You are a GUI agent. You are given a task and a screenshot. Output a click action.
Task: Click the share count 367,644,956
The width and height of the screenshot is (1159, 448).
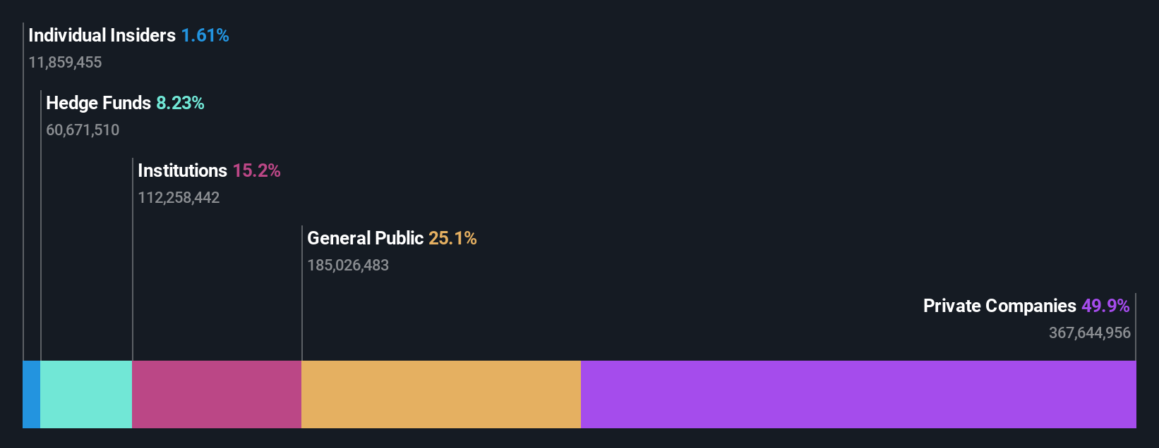click(1090, 332)
